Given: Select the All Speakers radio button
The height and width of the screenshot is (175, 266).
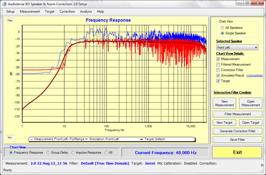Looking at the screenshot, I should click(222, 27).
